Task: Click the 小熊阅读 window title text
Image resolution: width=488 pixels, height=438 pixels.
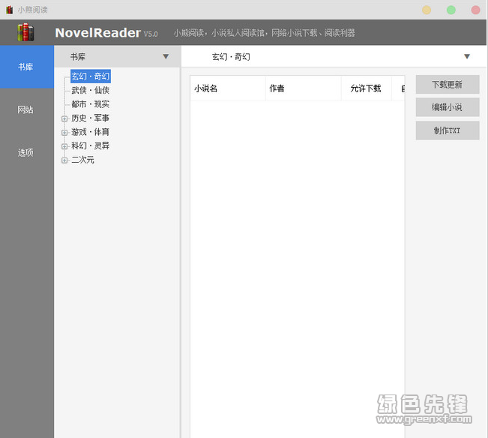Action: 33,10
